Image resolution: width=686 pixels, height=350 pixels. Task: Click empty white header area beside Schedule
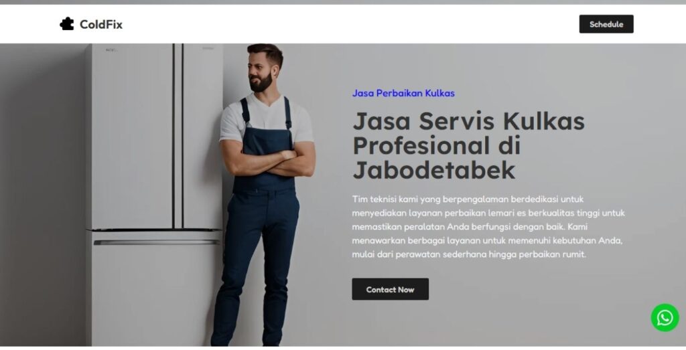tap(350, 24)
